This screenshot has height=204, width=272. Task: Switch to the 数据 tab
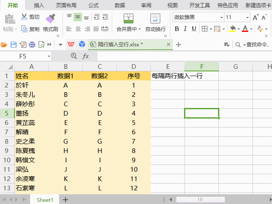coord(120,6)
